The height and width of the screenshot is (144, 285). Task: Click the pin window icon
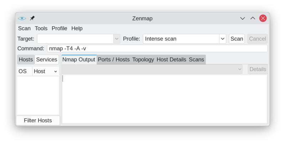tap(32, 18)
